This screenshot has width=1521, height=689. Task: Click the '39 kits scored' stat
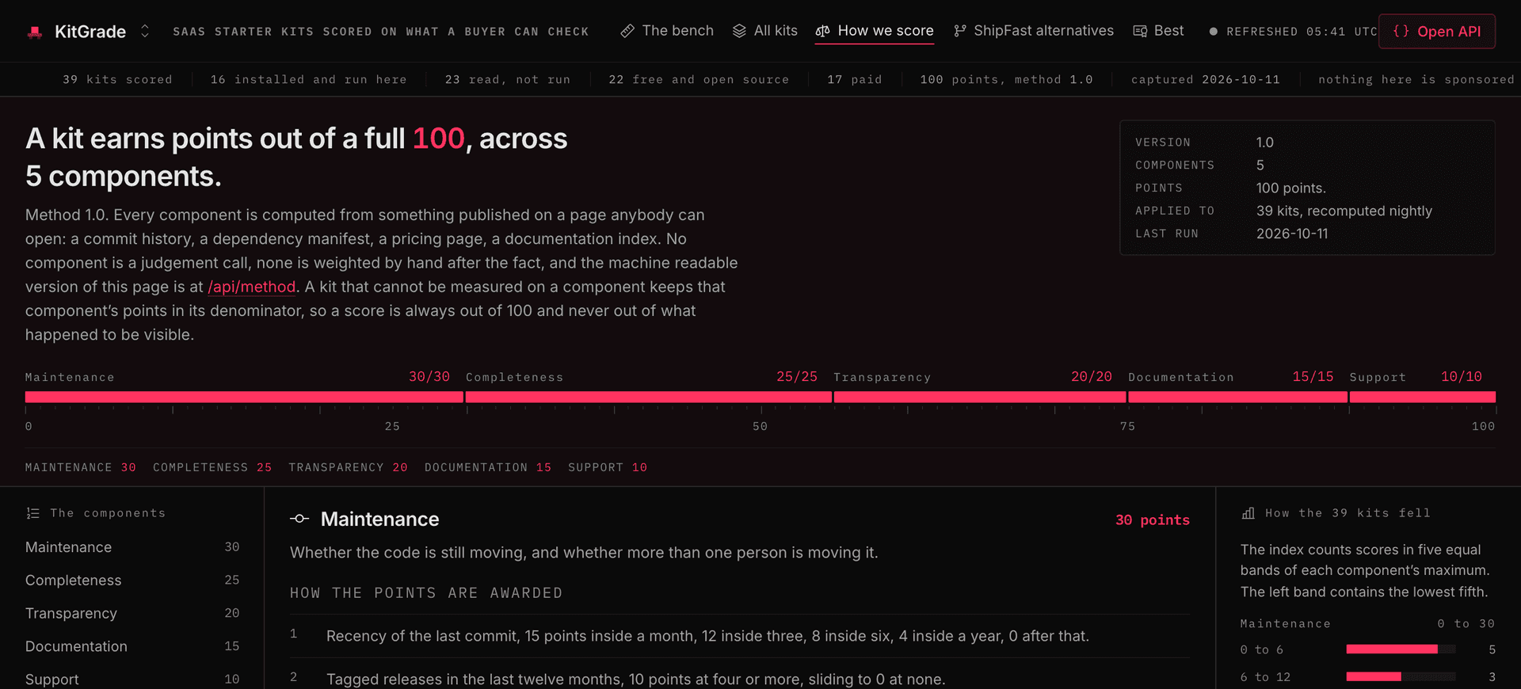point(117,79)
